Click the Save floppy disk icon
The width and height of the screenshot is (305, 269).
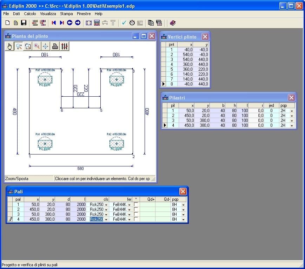(24, 23)
